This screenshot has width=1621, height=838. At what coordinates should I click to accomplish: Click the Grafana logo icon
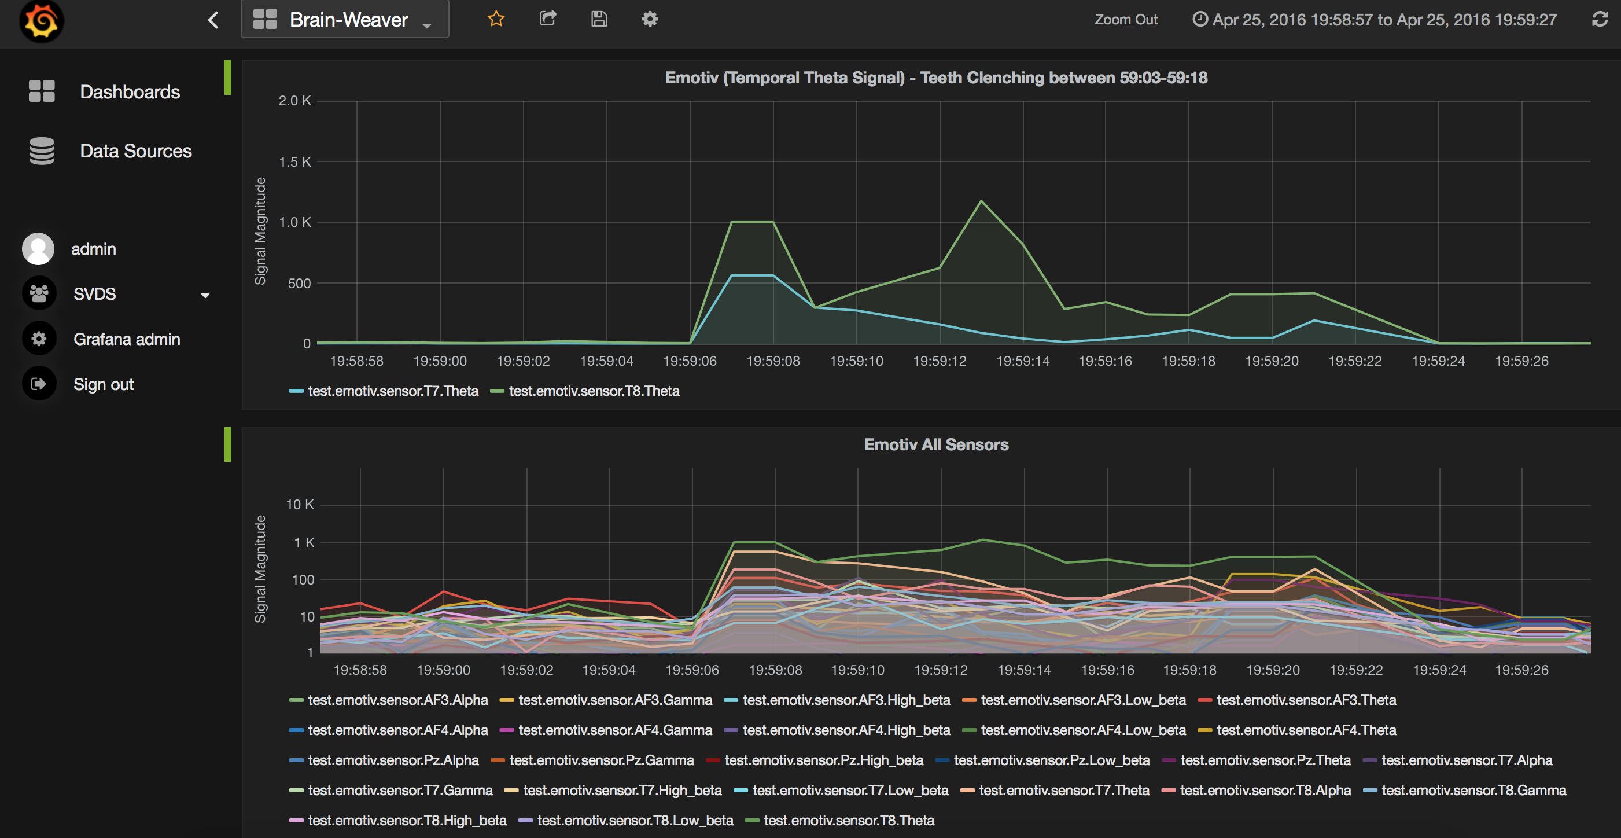coord(42,21)
